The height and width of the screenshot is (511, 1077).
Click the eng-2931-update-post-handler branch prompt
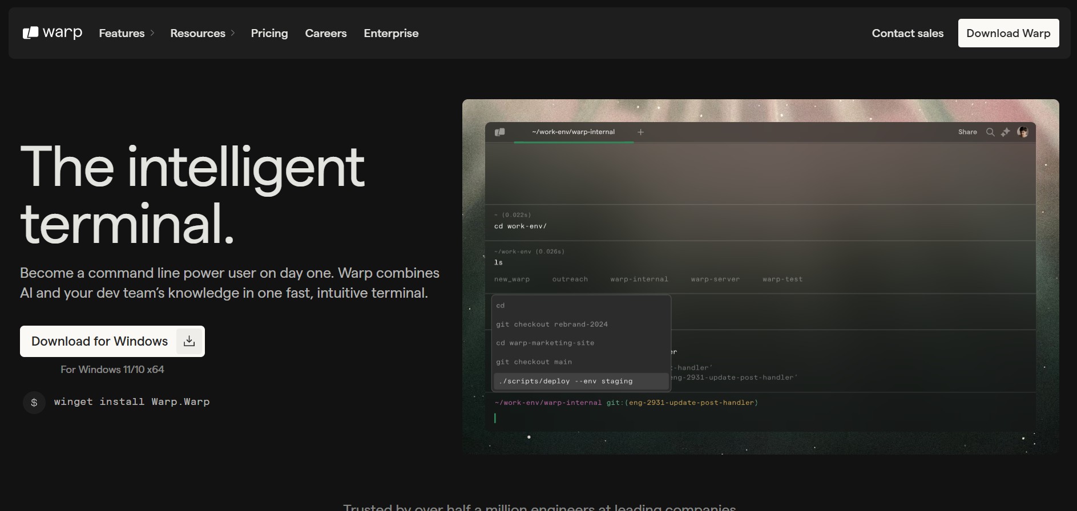click(x=693, y=403)
